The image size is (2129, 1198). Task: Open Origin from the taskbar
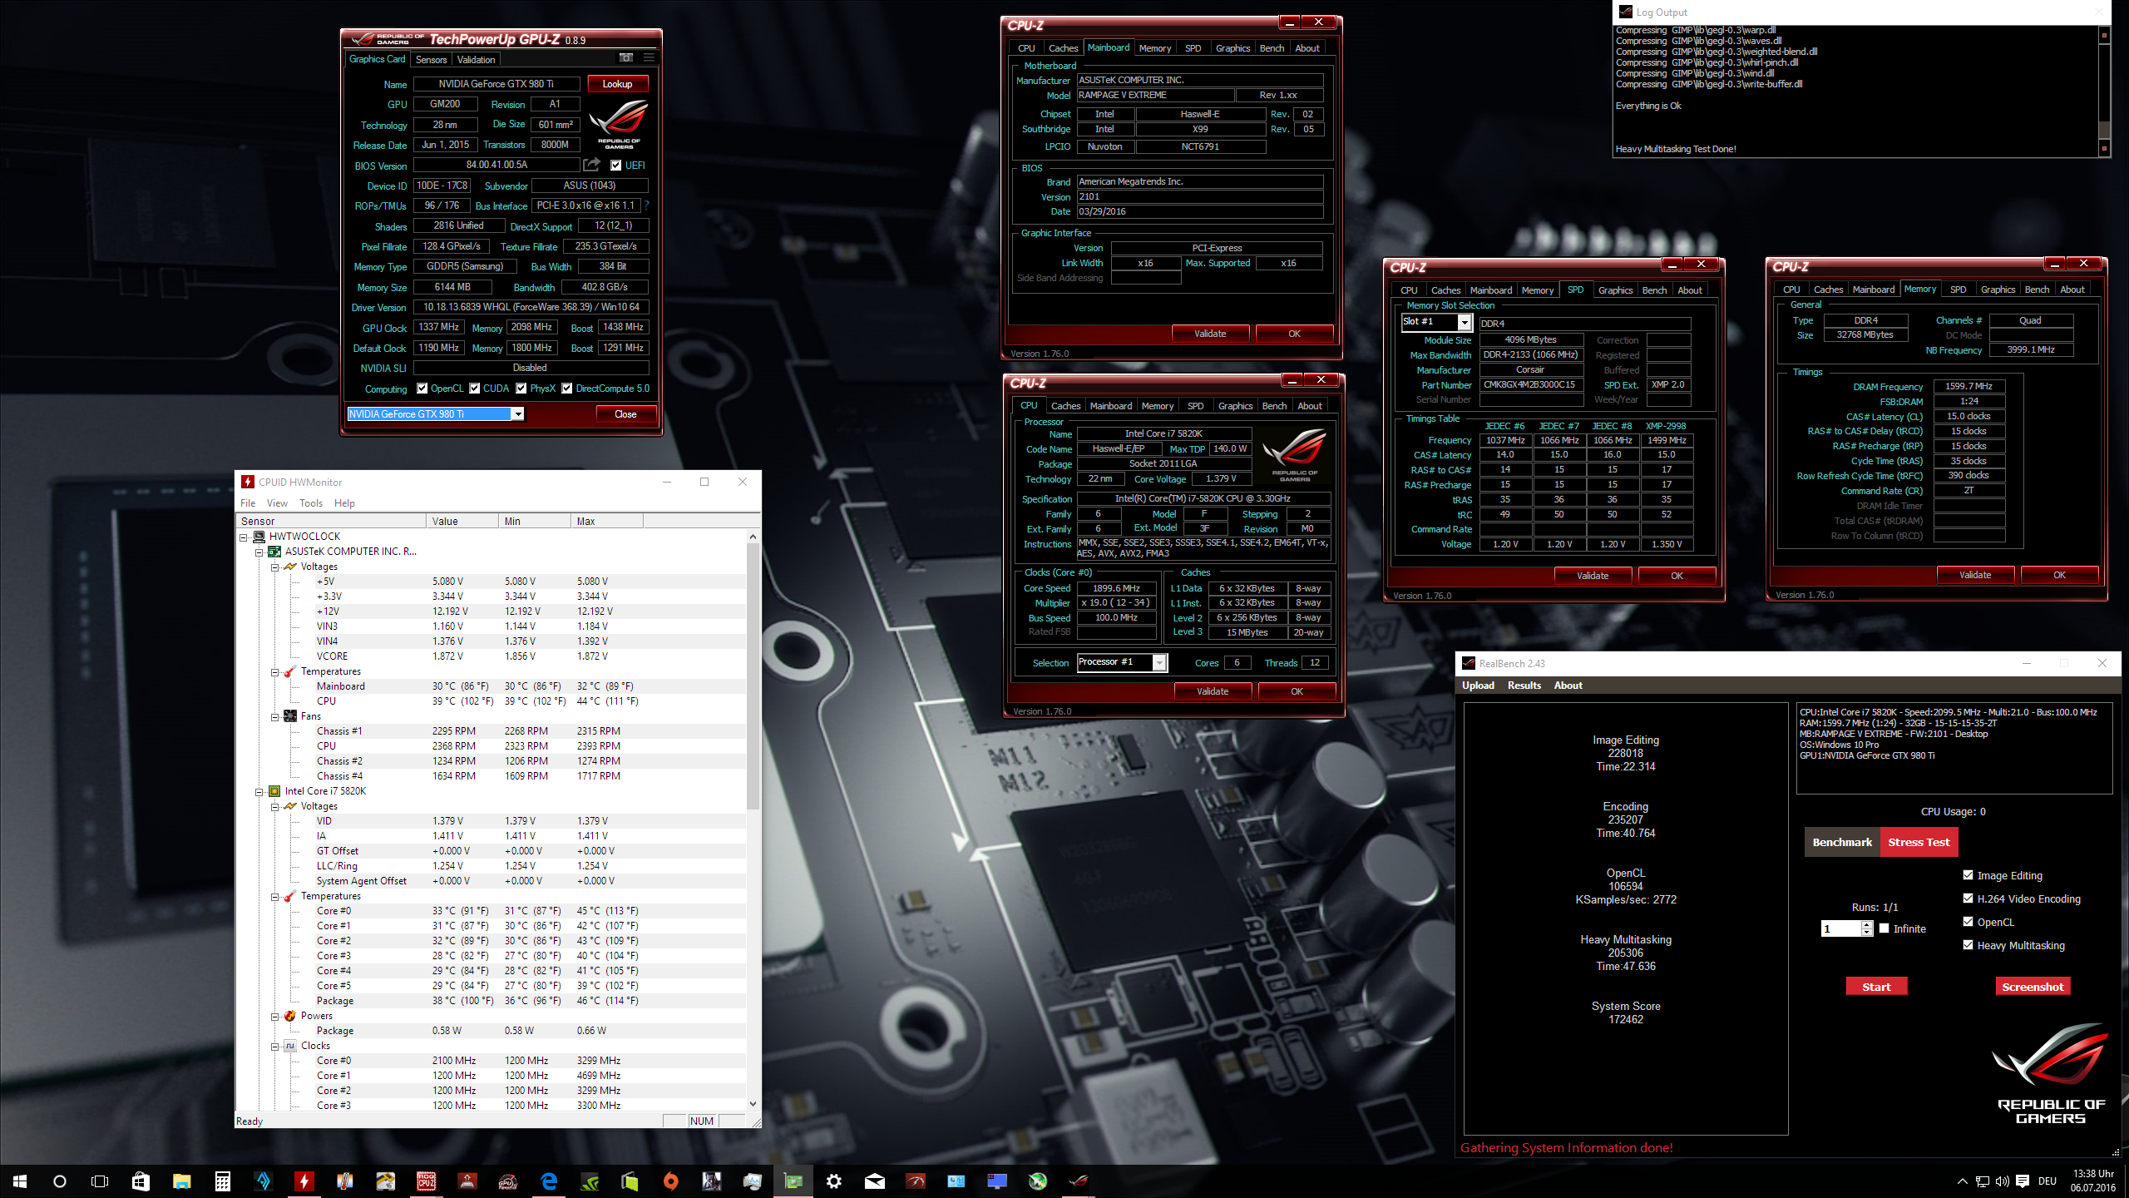click(x=671, y=1181)
